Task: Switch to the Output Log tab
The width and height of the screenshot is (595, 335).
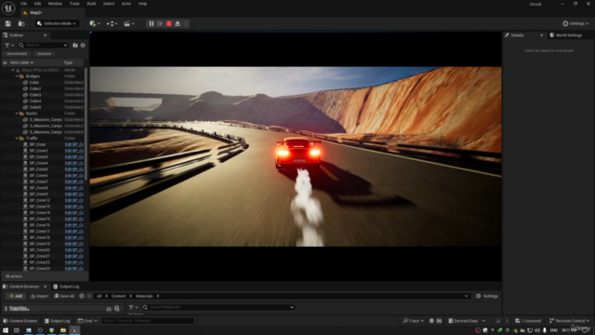Action: (x=66, y=287)
